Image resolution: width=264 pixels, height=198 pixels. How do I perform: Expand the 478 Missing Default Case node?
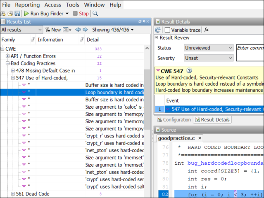click(x=13, y=70)
